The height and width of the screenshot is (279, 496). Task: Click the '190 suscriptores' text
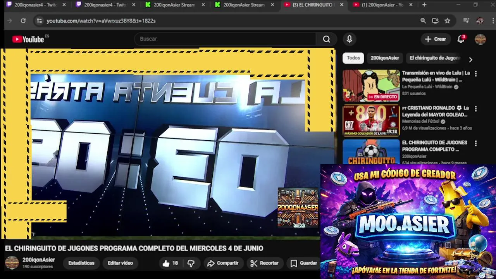38,267
